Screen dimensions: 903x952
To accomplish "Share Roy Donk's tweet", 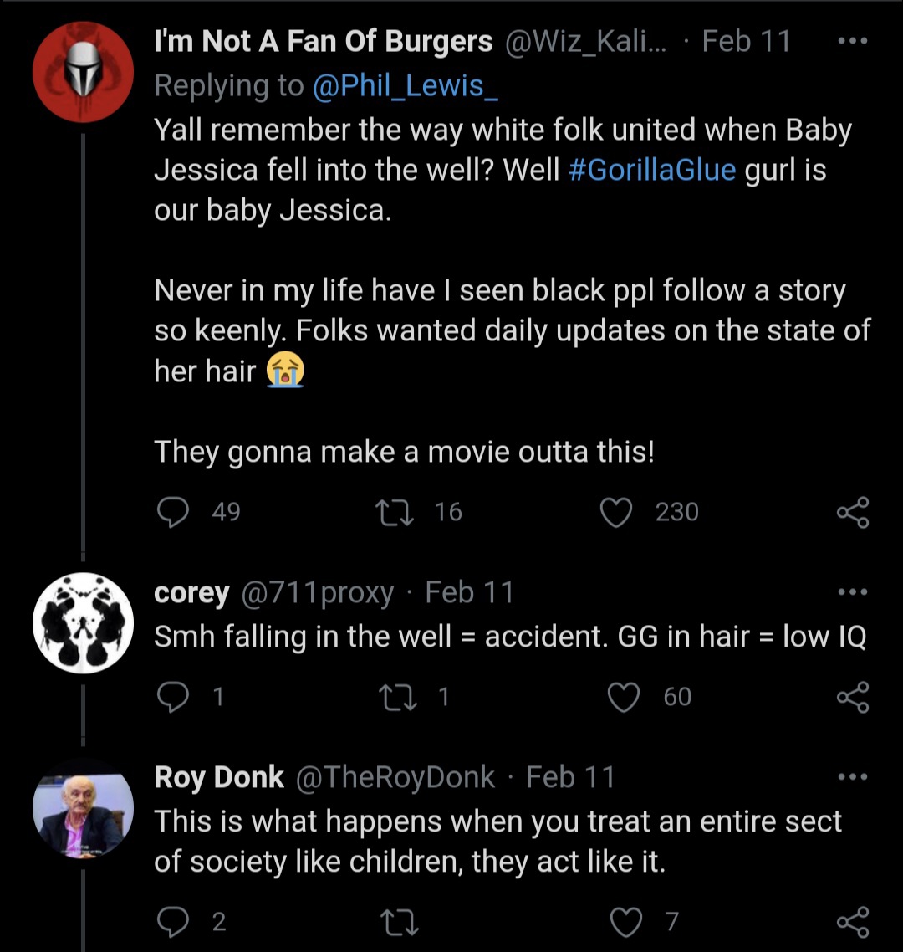I will tap(853, 922).
